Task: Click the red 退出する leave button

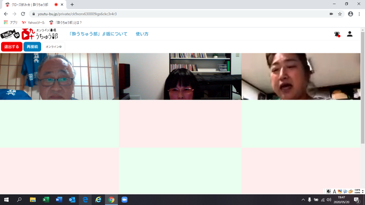Action: point(11,47)
